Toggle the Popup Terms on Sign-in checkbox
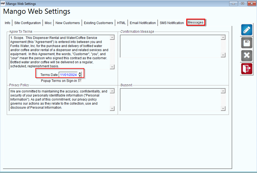 pyautogui.click(x=80, y=81)
